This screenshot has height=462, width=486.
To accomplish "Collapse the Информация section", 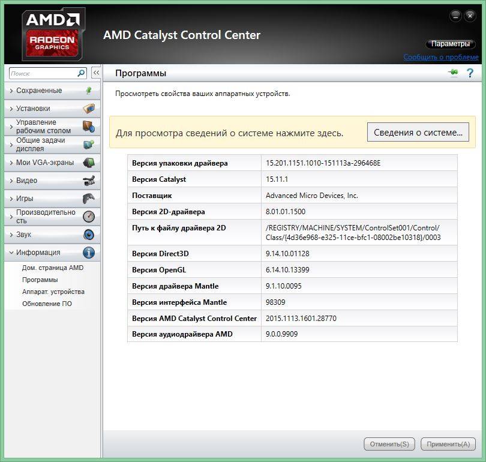I will (52, 253).
